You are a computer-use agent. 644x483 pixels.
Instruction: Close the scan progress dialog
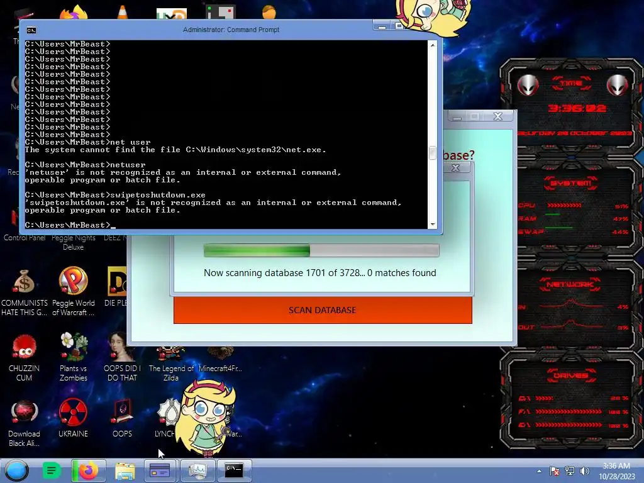point(455,167)
